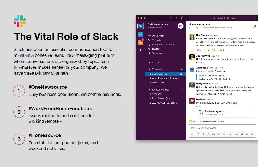
Task: Toggle bold formatting
Action: (199, 134)
